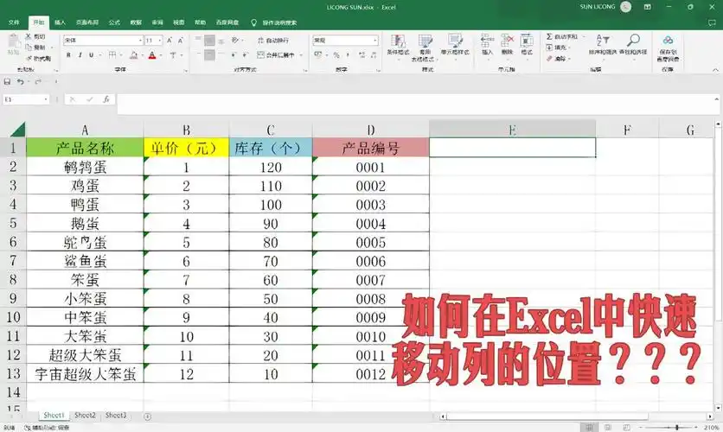Click the Cut (剪切) scissors icon

(x=29, y=36)
